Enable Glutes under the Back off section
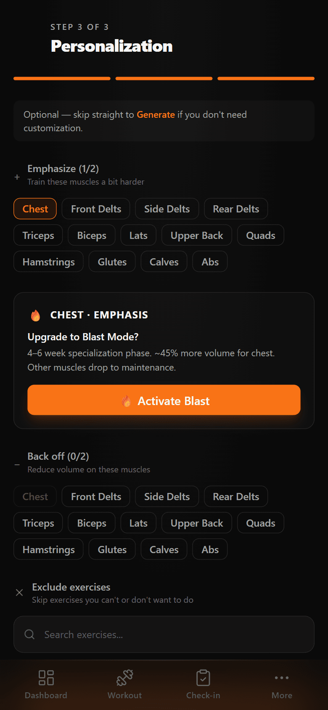This screenshot has width=328, height=710. 112,549
